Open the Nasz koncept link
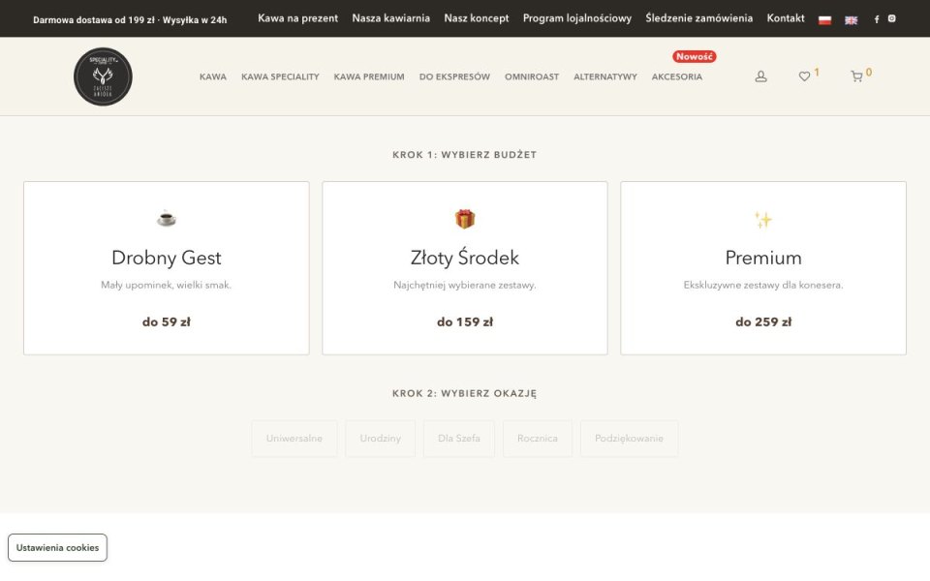The width and height of the screenshot is (930, 581). point(477,18)
